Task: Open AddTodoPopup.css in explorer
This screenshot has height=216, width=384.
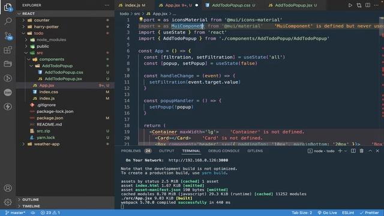Action: pyautogui.click(x=64, y=72)
